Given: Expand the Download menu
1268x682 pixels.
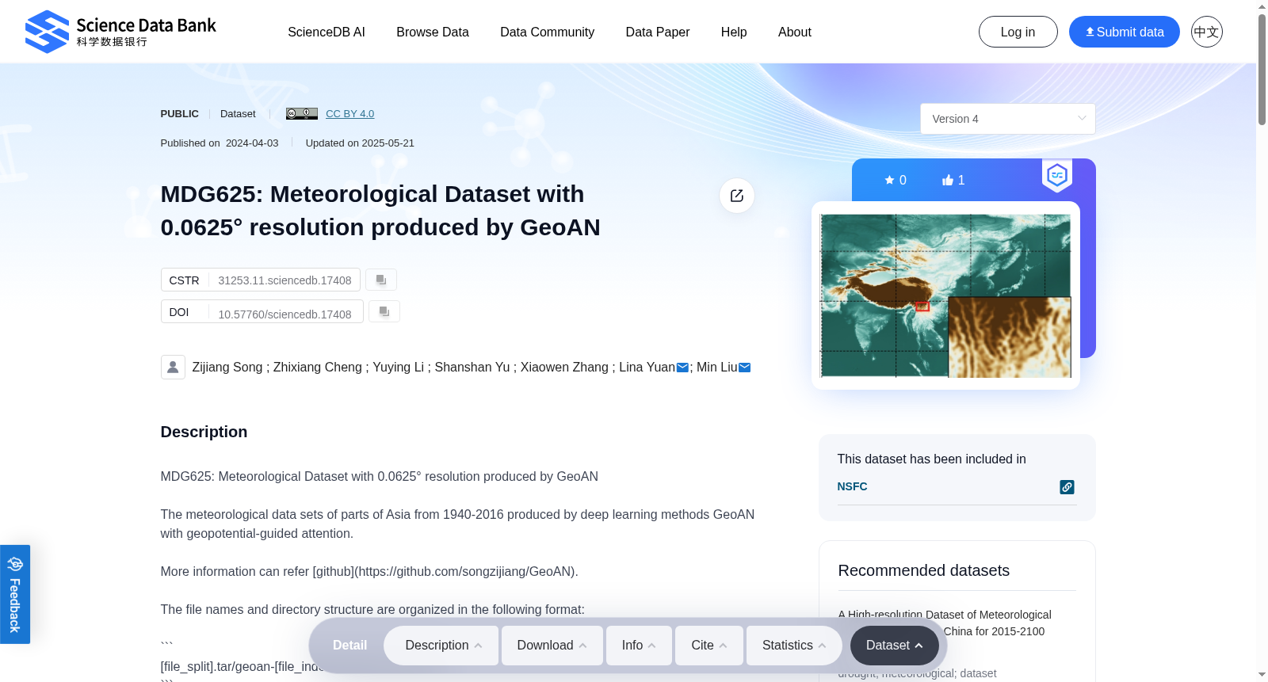Looking at the screenshot, I should [552, 646].
